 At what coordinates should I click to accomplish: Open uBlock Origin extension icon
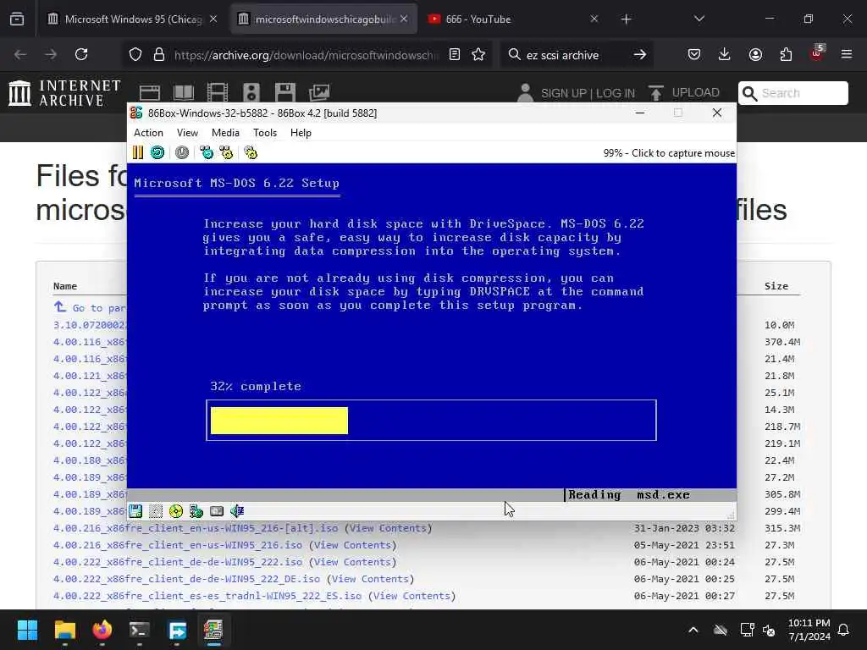tap(817, 53)
